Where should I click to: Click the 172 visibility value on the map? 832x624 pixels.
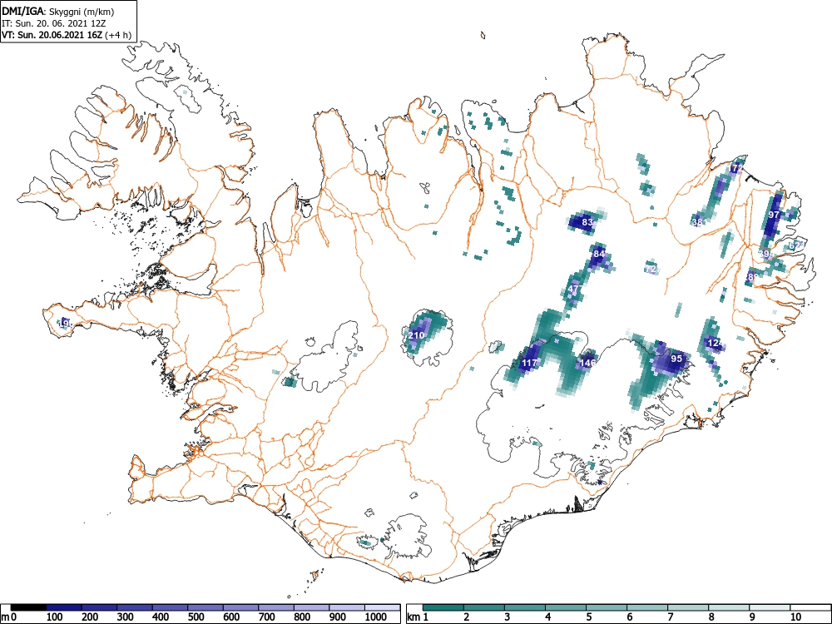pyautogui.click(x=735, y=169)
